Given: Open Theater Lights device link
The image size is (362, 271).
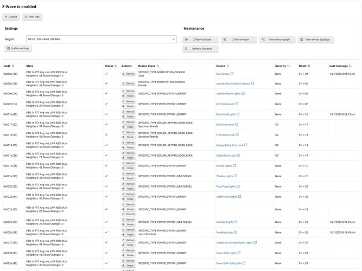Looking at the screenshot, I should pyautogui.click(x=224, y=176).
